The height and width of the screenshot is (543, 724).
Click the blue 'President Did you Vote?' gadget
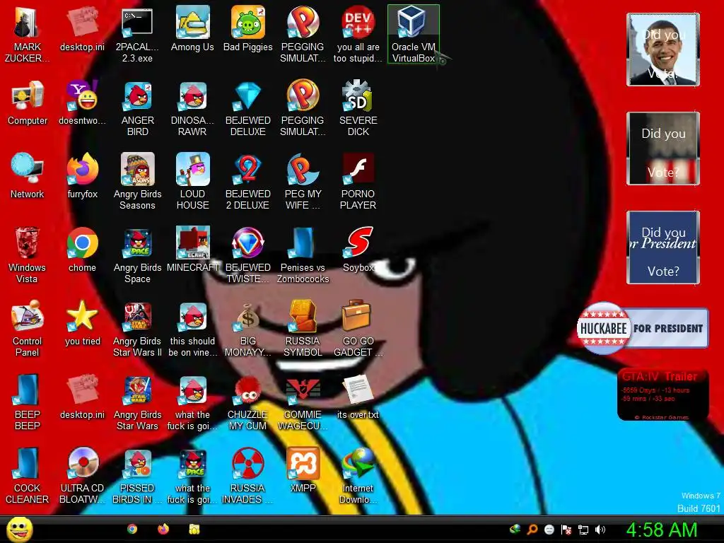[663, 247]
